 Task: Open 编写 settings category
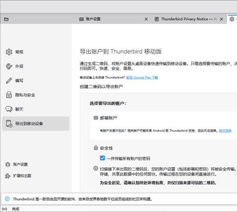[x=36, y=81]
